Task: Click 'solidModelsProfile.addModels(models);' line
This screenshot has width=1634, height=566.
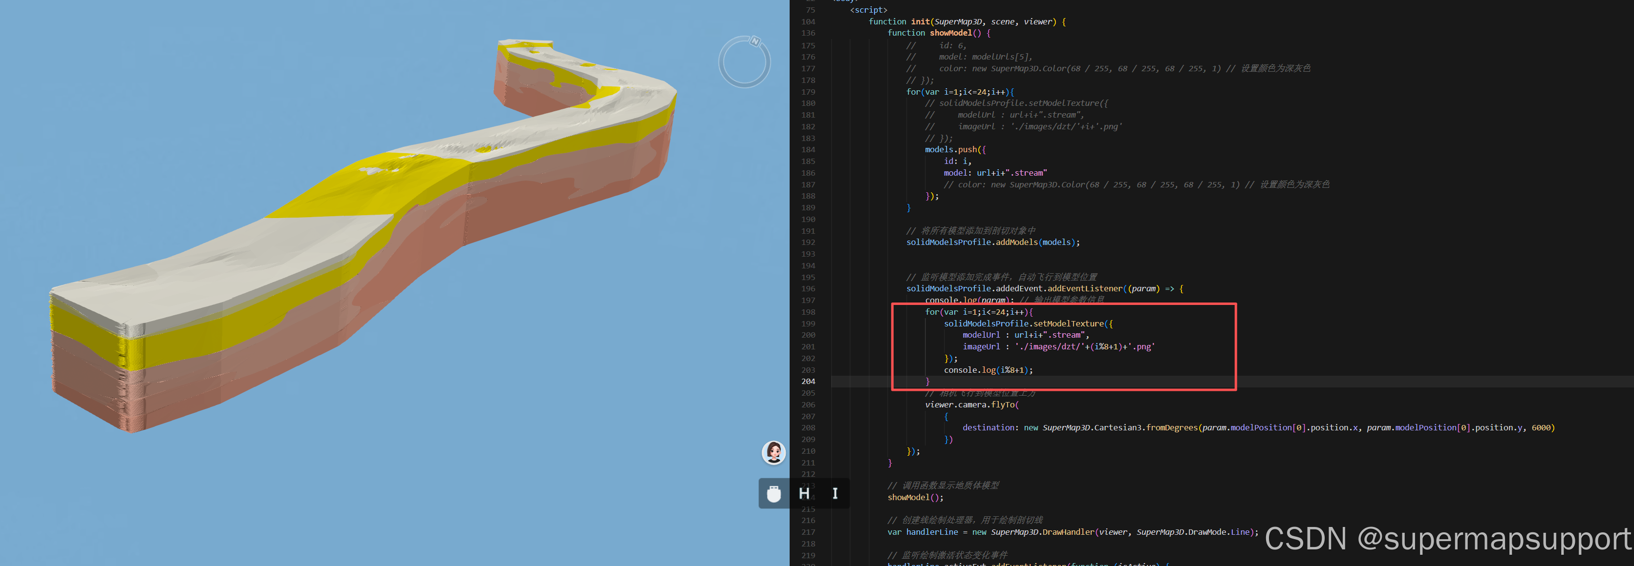Action: click(993, 243)
